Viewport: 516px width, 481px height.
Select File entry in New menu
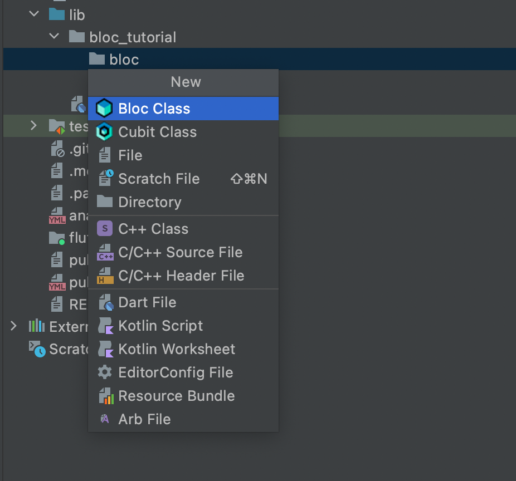[x=130, y=155]
